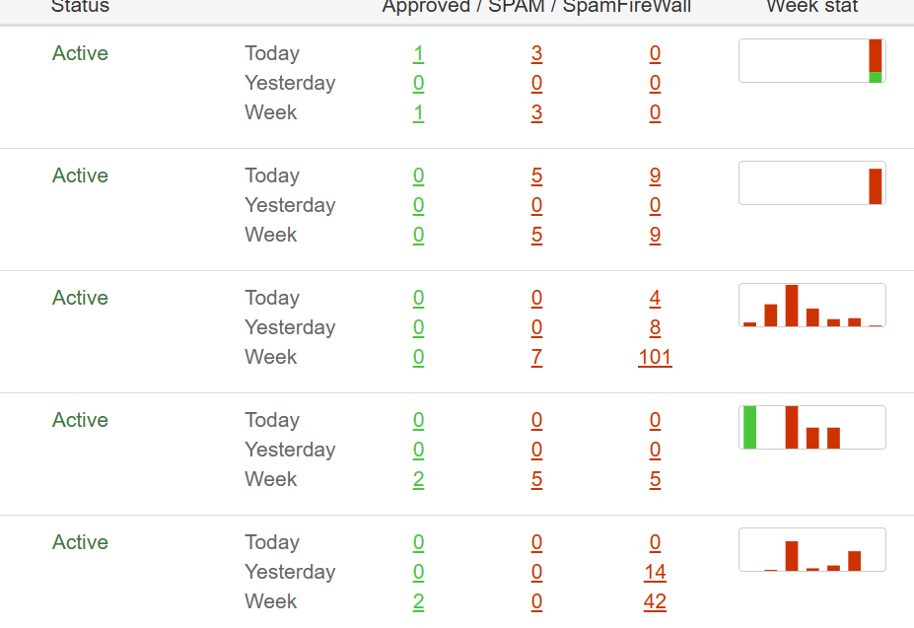Image resolution: width=914 pixels, height=628 pixels.
Task: Click the week chart with seven red bars
Action: pos(811,306)
